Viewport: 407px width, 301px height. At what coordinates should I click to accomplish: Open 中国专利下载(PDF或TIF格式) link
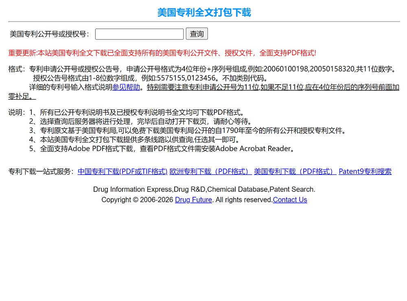(x=123, y=172)
